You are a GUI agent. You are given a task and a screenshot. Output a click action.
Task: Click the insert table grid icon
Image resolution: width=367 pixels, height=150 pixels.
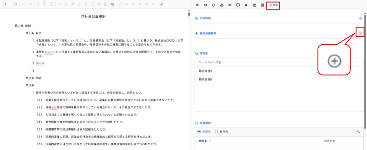click(x=106, y=4)
